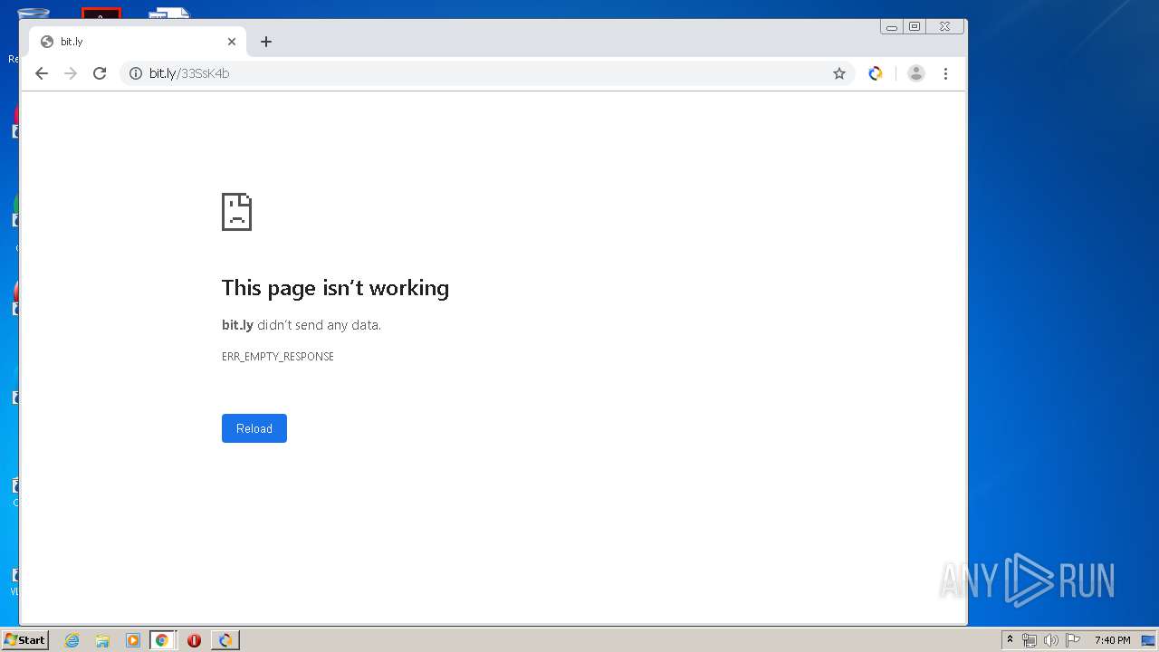Image resolution: width=1159 pixels, height=652 pixels.
Task: Click the 'This page isn't working' heading
Action: [335, 288]
